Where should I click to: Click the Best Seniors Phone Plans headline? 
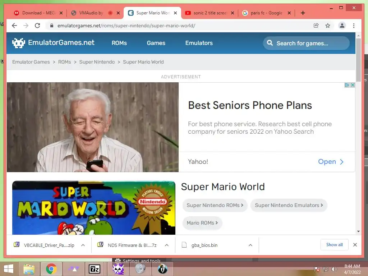(x=250, y=105)
